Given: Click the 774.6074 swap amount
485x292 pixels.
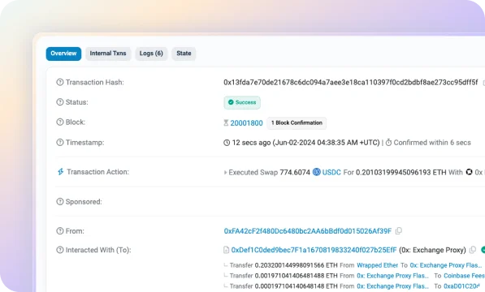Looking at the screenshot, I should pos(295,172).
